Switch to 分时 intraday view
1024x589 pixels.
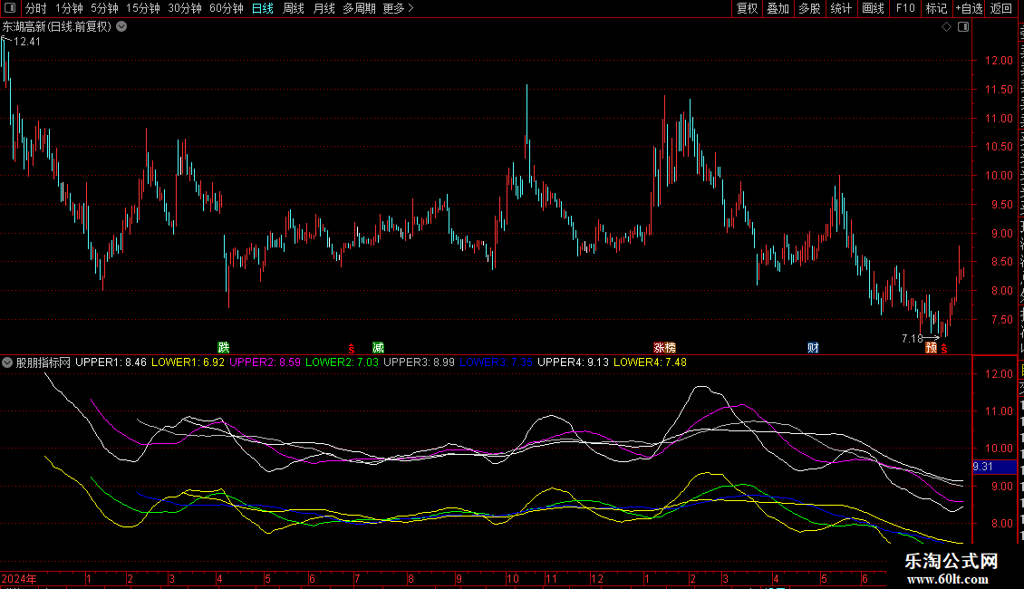click(x=36, y=8)
